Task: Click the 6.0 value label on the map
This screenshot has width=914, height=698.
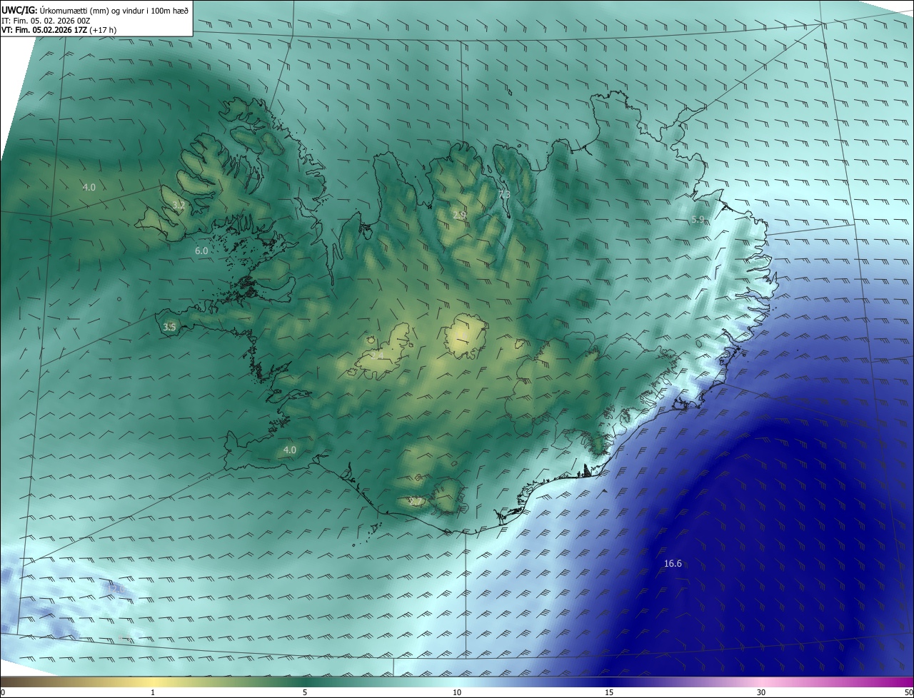Action: tap(201, 251)
